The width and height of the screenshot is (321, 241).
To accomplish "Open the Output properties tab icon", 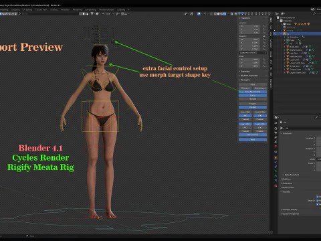I will 276,133.
